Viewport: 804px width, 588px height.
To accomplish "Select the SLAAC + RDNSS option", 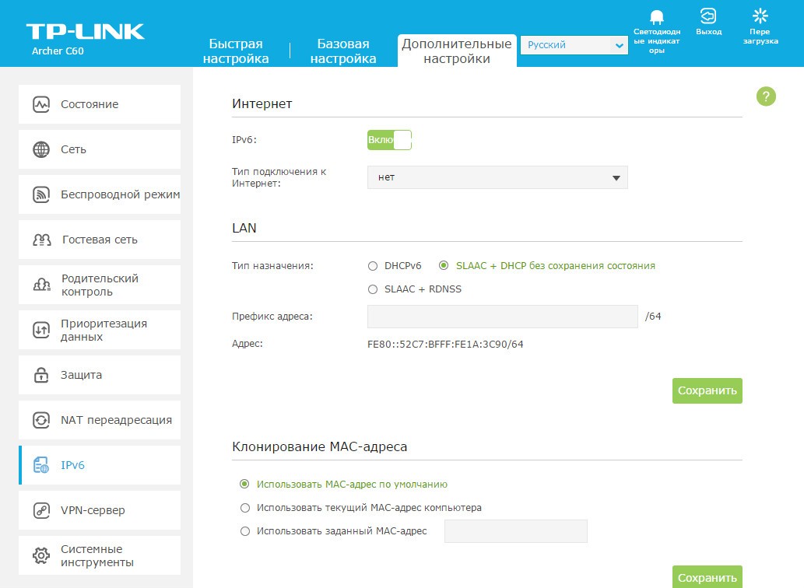I will point(373,289).
